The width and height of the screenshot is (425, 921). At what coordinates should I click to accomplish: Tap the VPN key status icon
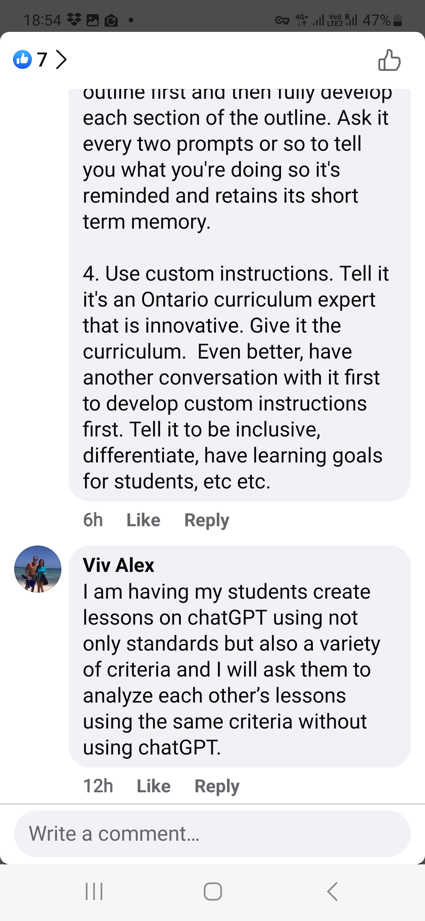point(282,20)
